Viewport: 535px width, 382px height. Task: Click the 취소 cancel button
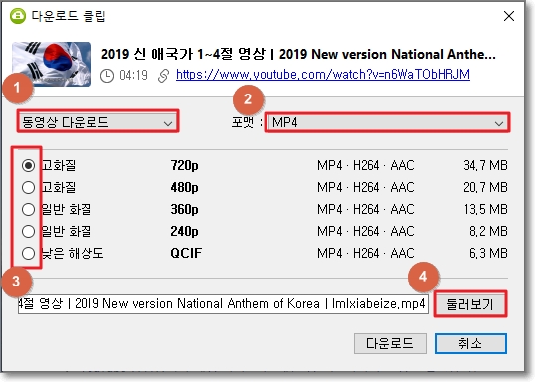(470, 343)
